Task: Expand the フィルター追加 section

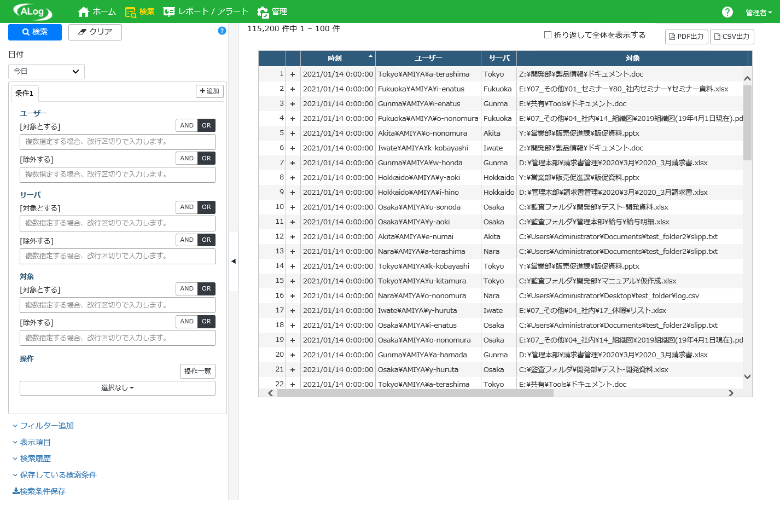Action: click(x=43, y=425)
